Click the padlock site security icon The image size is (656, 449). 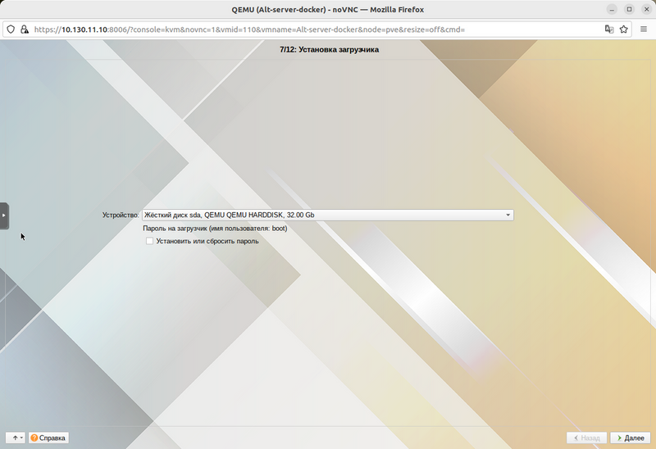tap(25, 29)
